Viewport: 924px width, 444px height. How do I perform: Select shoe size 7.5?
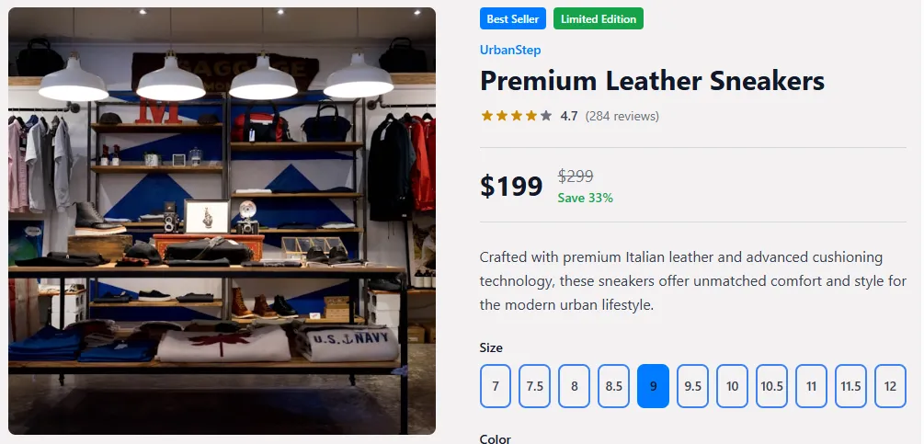[534, 386]
